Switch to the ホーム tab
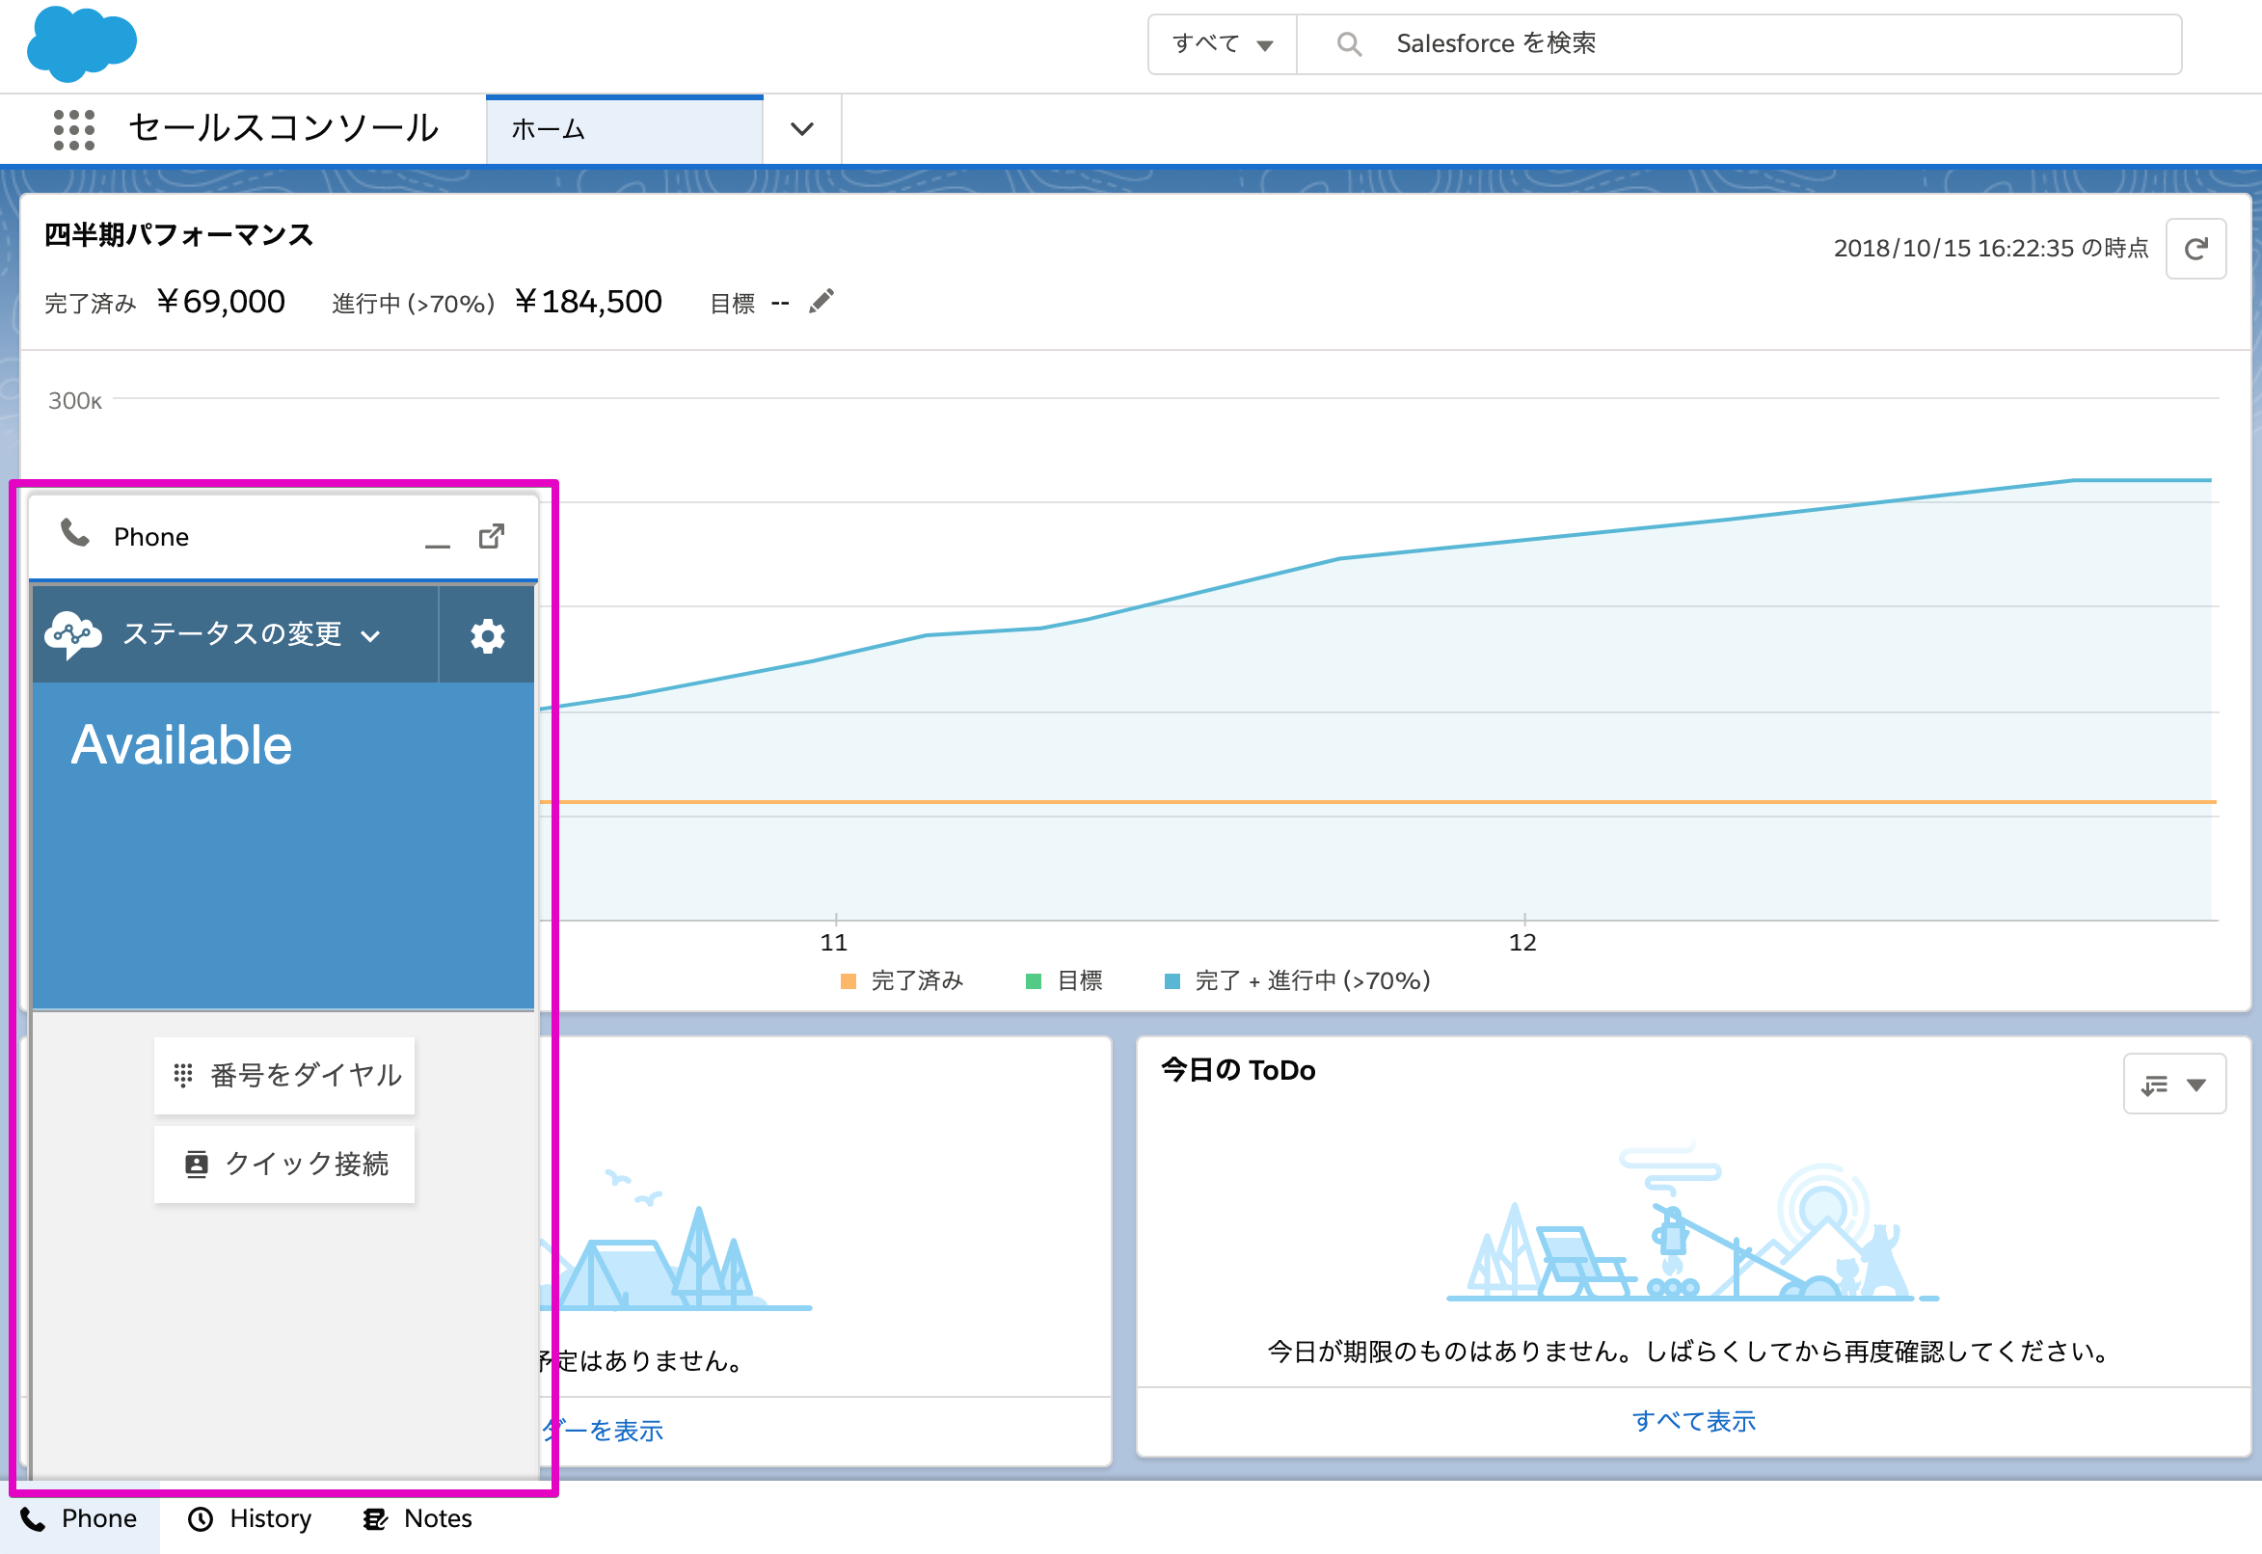 tap(549, 127)
